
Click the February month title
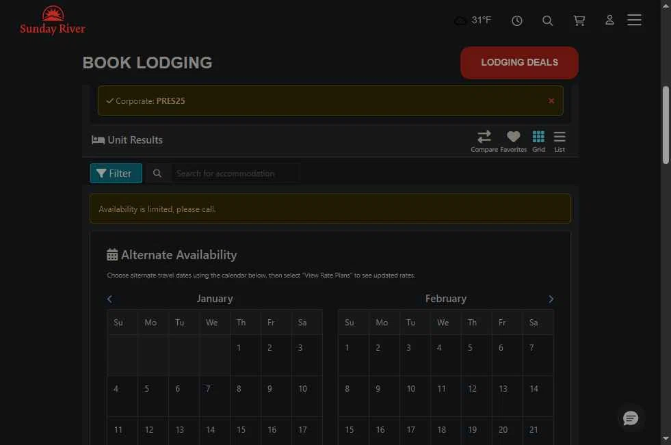pos(446,299)
